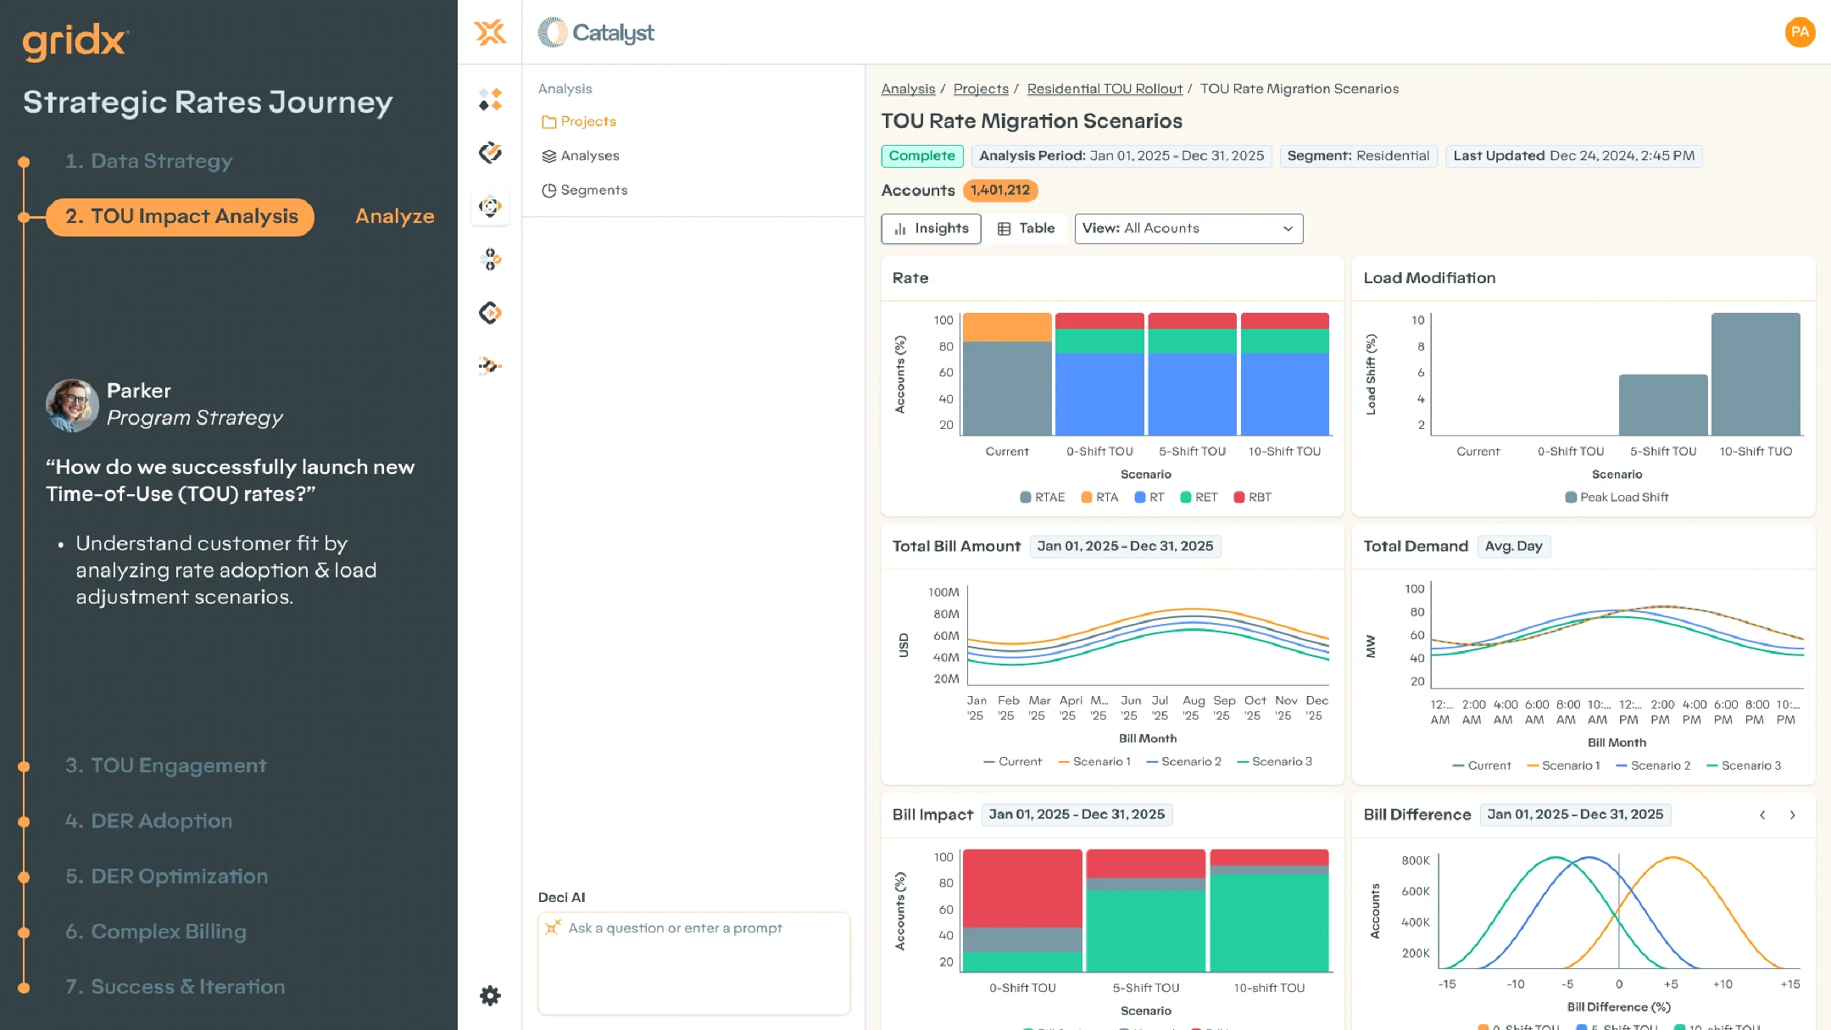Click Parker's profile photo
Screen dimensions: 1831x1030
72,405
